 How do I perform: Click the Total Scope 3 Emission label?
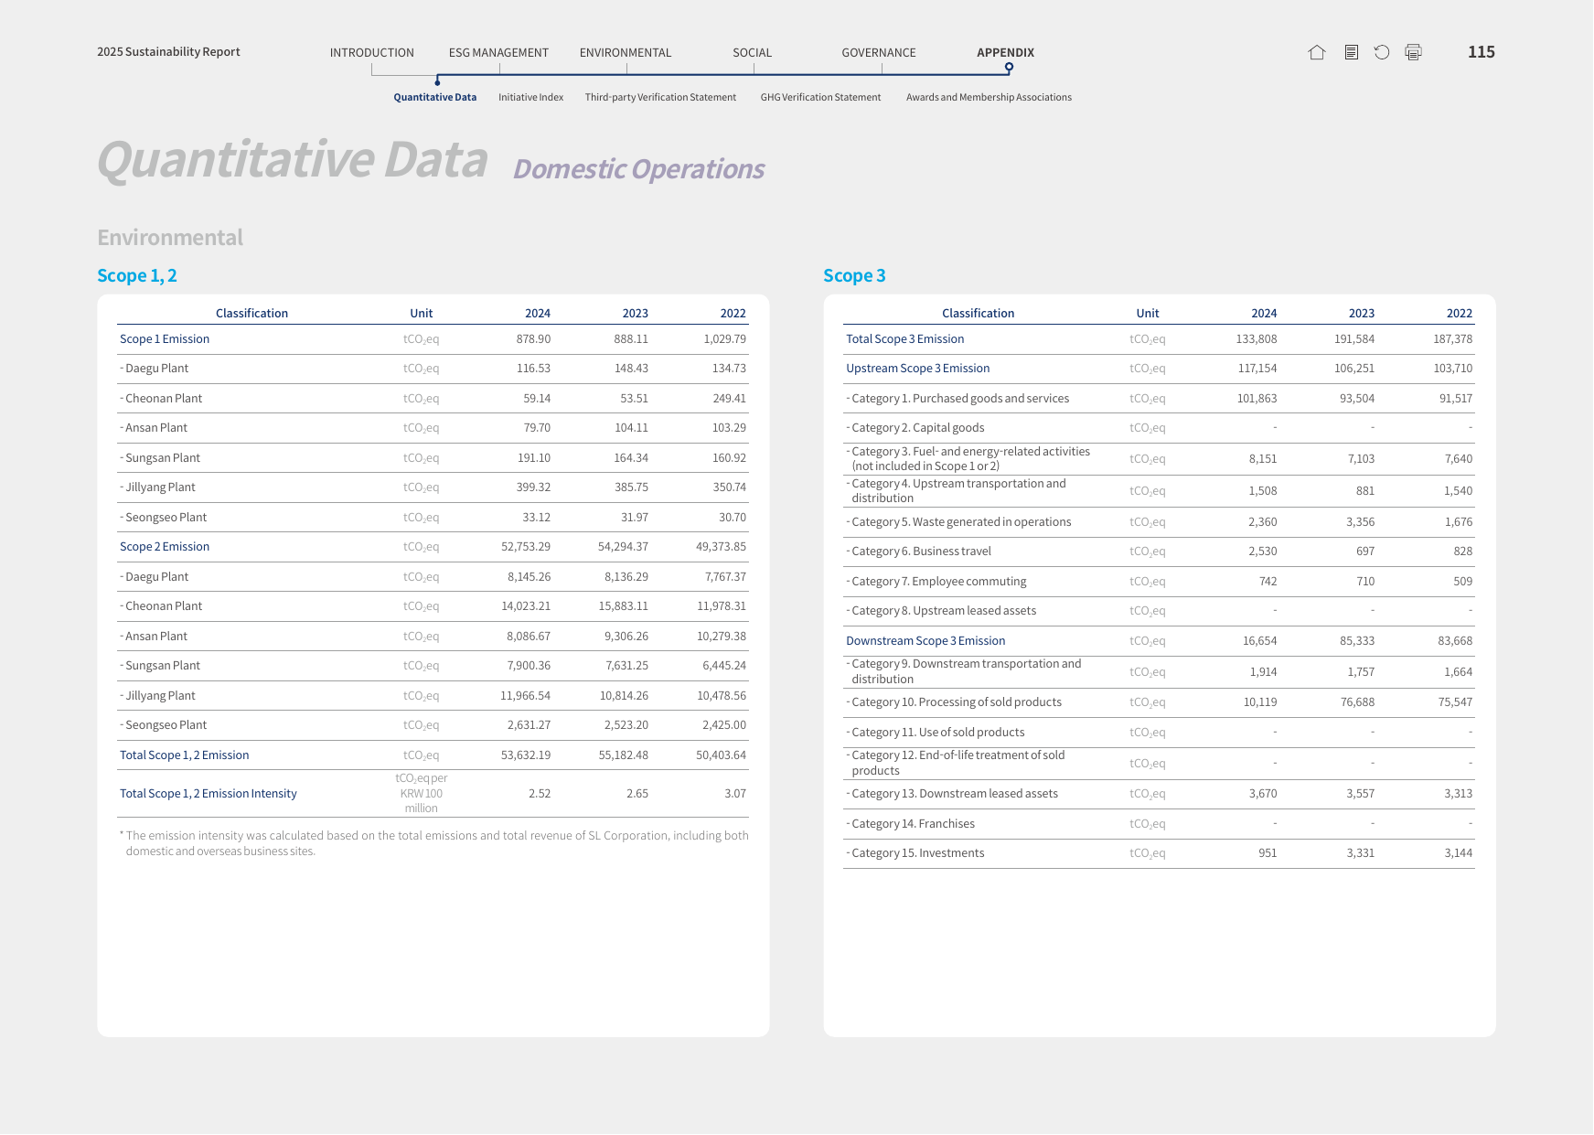905,339
